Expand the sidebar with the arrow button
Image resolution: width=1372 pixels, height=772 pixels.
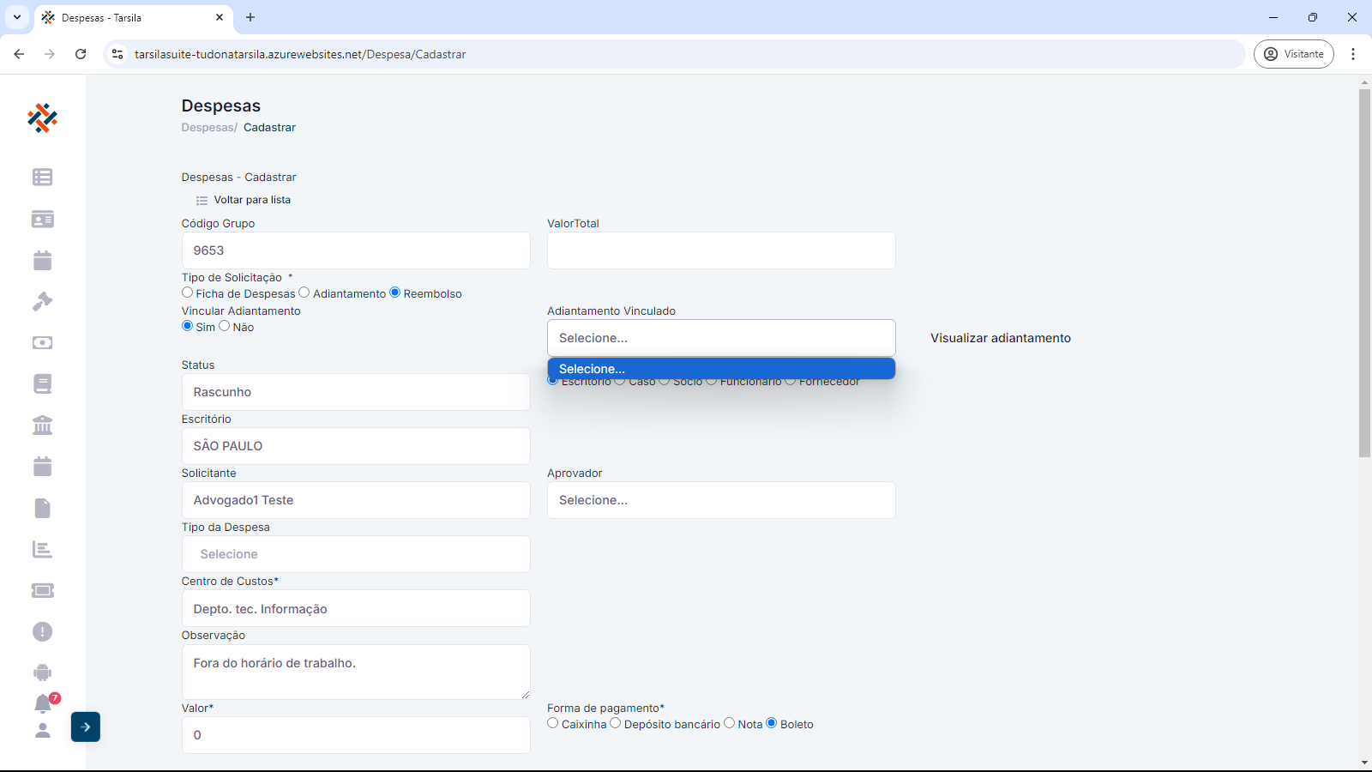click(86, 727)
